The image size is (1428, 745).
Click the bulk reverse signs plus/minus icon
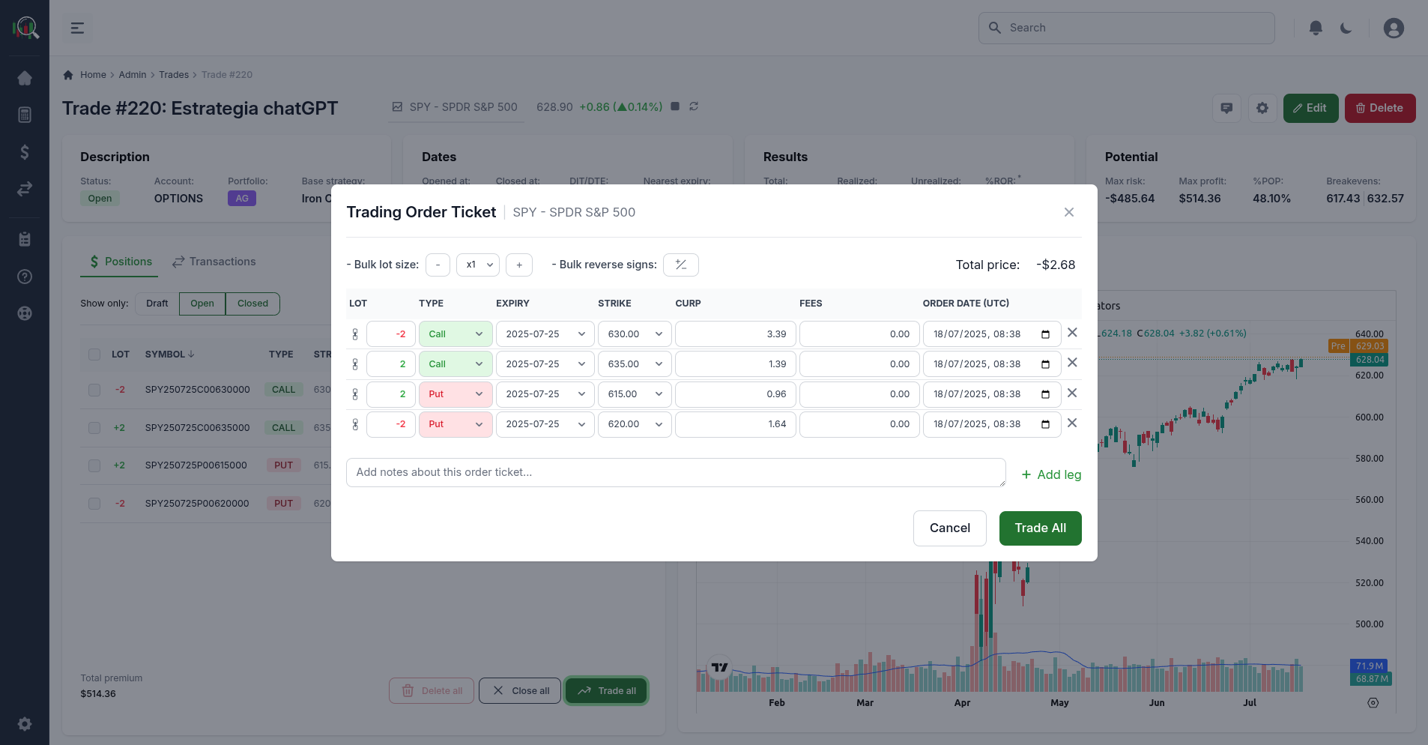coord(680,265)
